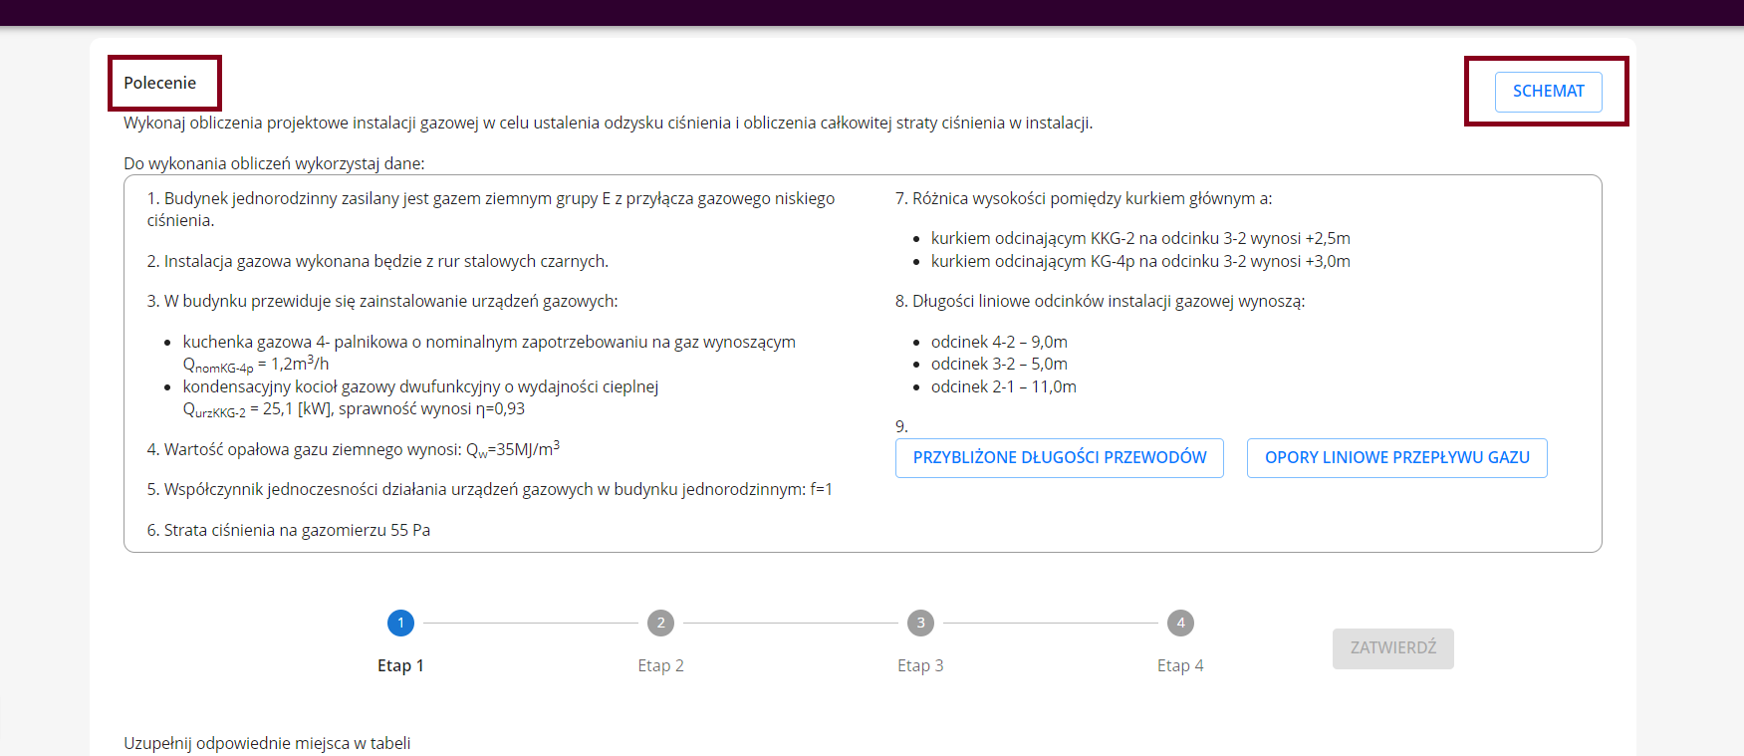Click the 'Strata ciśnienia na gazomierzu 55 Pa' line

click(289, 530)
